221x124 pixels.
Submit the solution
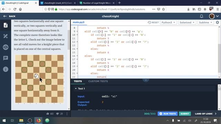(x=185, y=114)
